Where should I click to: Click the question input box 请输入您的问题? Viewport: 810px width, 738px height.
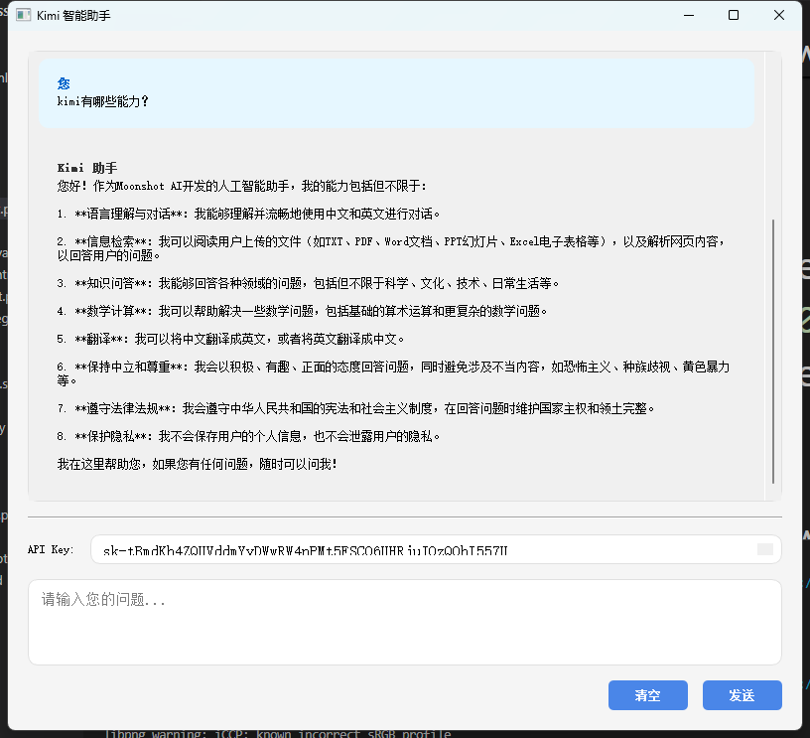click(x=404, y=622)
